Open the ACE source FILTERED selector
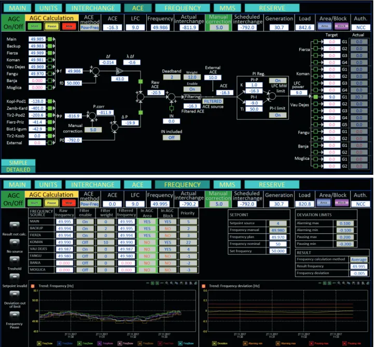Image resolution: width=375 pixels, height=347 pixels. click(x=213, y=101)
